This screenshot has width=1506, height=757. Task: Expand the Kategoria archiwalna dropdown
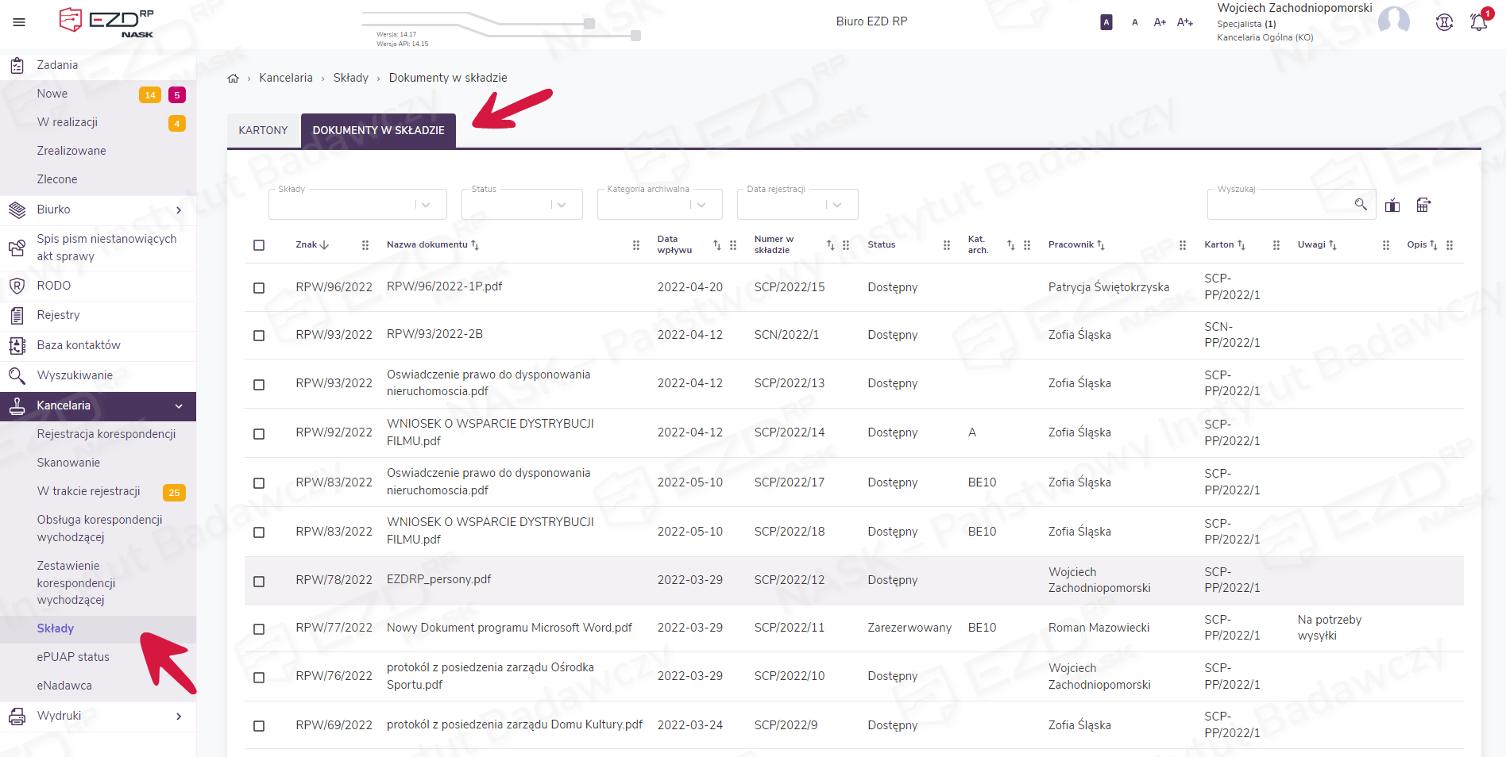(x=659, y=205)
